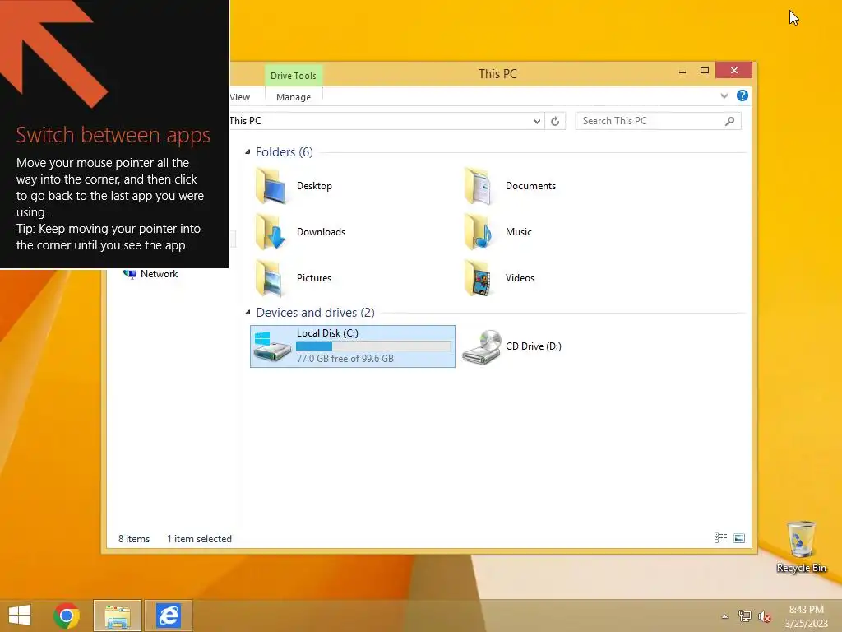The width and height of the screenshot is (842, 632).
Task: Open the Downloads folder icon
Action: [271, 231]
